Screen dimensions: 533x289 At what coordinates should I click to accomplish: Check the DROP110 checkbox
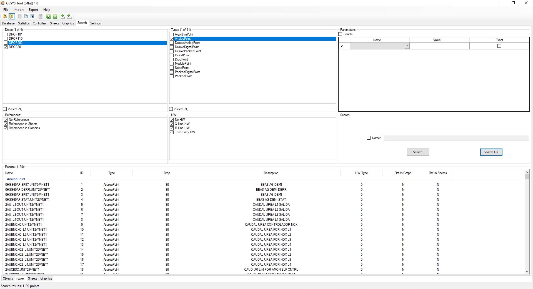click(x=6, y=39)
